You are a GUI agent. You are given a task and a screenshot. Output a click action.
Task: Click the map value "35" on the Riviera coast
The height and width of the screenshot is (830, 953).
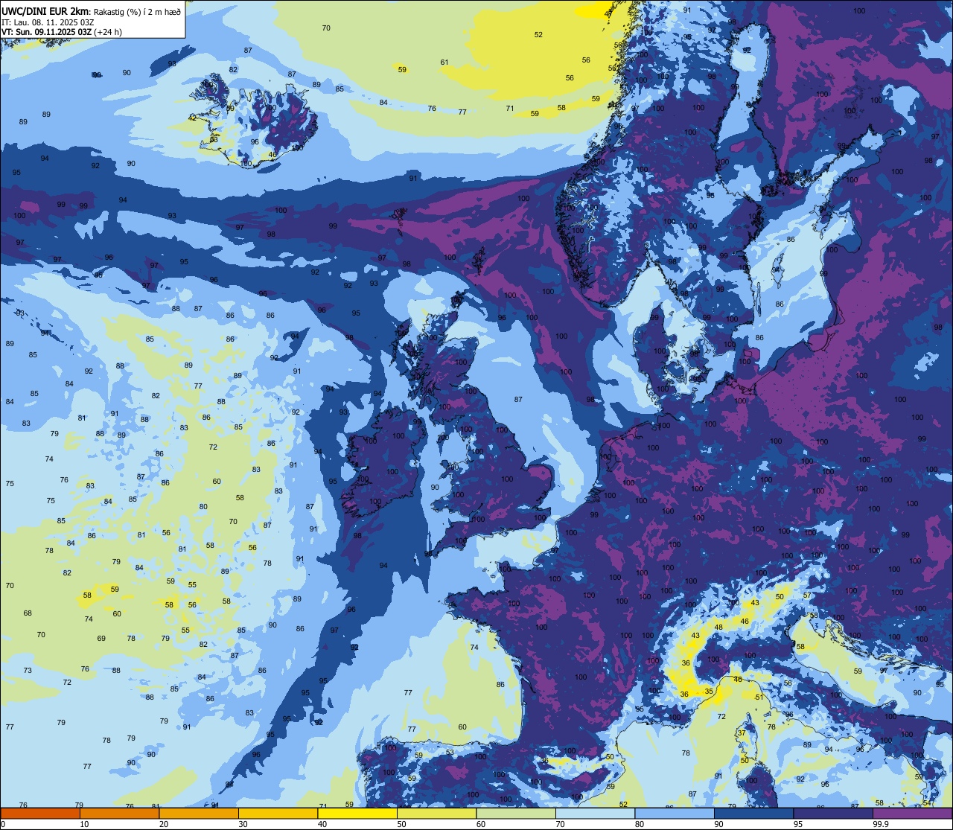(710, 691)
